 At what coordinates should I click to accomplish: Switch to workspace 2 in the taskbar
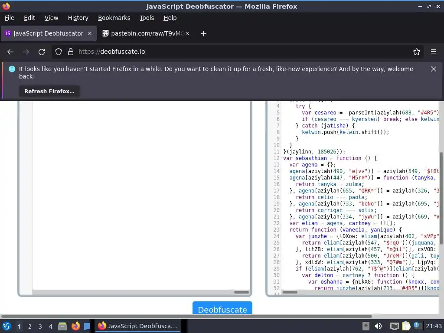click(x=30, y=326)
